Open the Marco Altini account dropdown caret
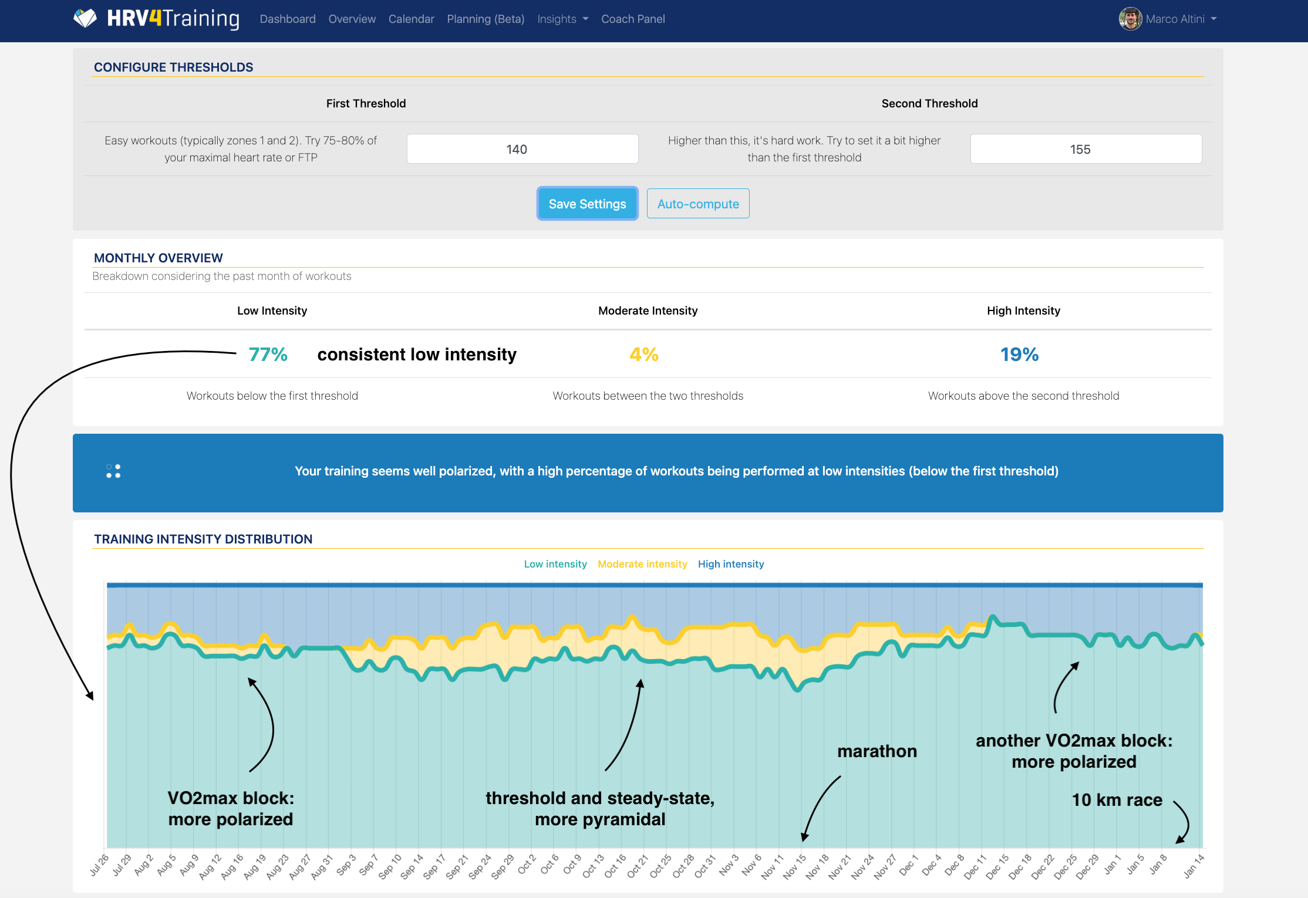Viewport: 1308px width, 898px height. pyautogui.click(x=1213, y=19)
